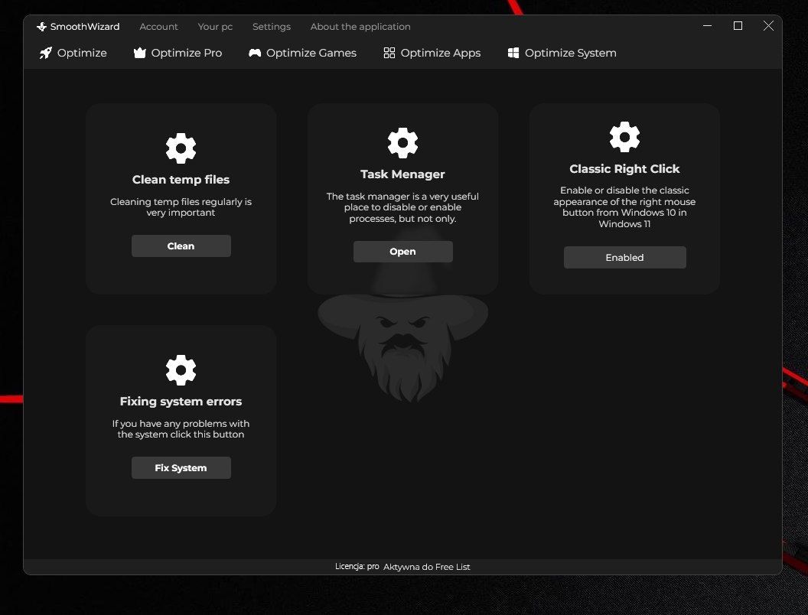This screenshot has width=808, height=615.
Task: Open the Settings menu
Action: 271,26
